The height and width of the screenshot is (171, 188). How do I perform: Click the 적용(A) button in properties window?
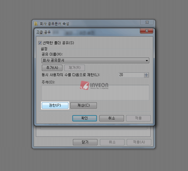[x=139, y=142]
